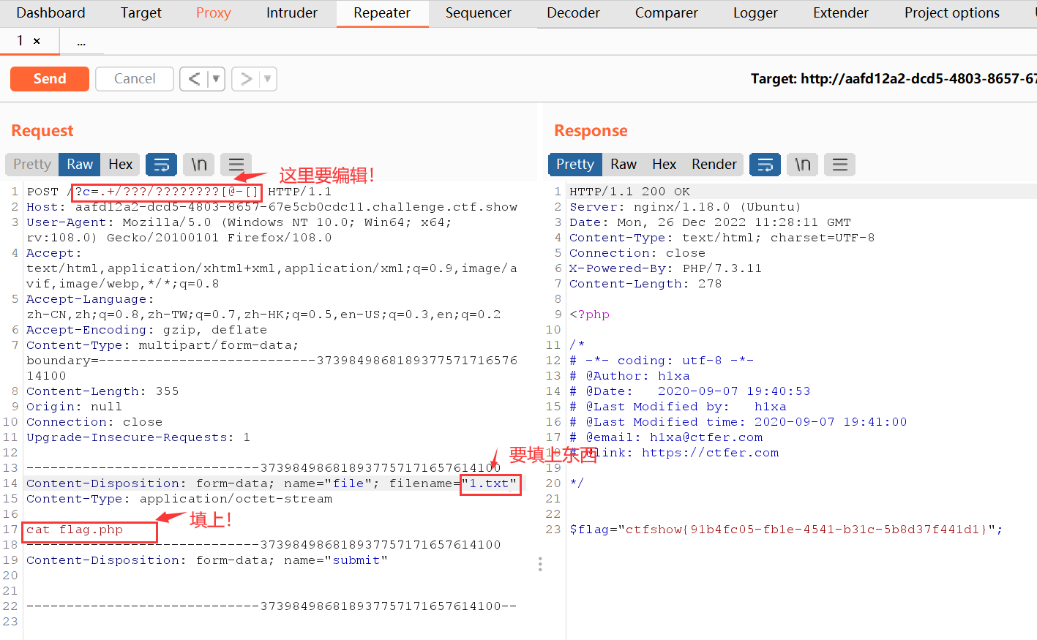Open the Proxy tab

point(213,13)
